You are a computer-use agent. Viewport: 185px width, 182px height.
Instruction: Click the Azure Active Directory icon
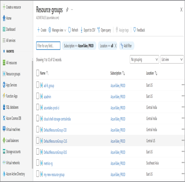(x=4, y=174)
